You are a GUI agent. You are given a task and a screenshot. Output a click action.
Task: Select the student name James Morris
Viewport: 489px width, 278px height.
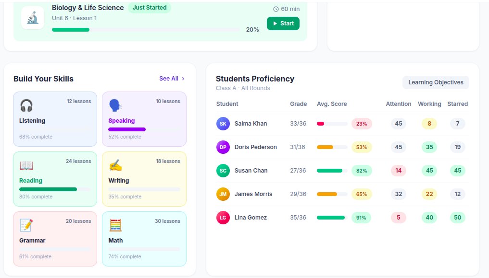coord(253,194)
